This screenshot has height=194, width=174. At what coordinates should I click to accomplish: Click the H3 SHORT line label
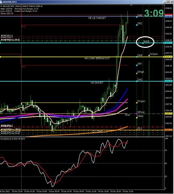point(97,83)
